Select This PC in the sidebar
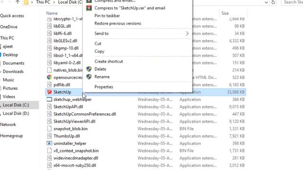Screen dimensions: 303x170 tap(7, 38)
